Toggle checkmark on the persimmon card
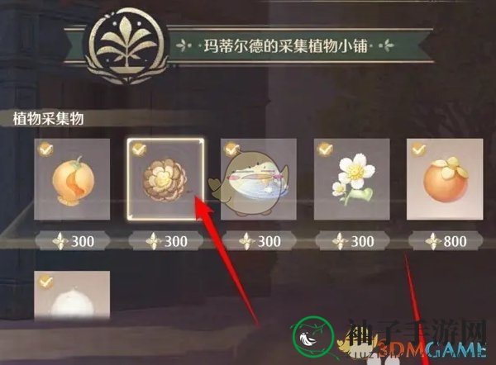Screen dimensions: 496x365 (x=418, y=149)
